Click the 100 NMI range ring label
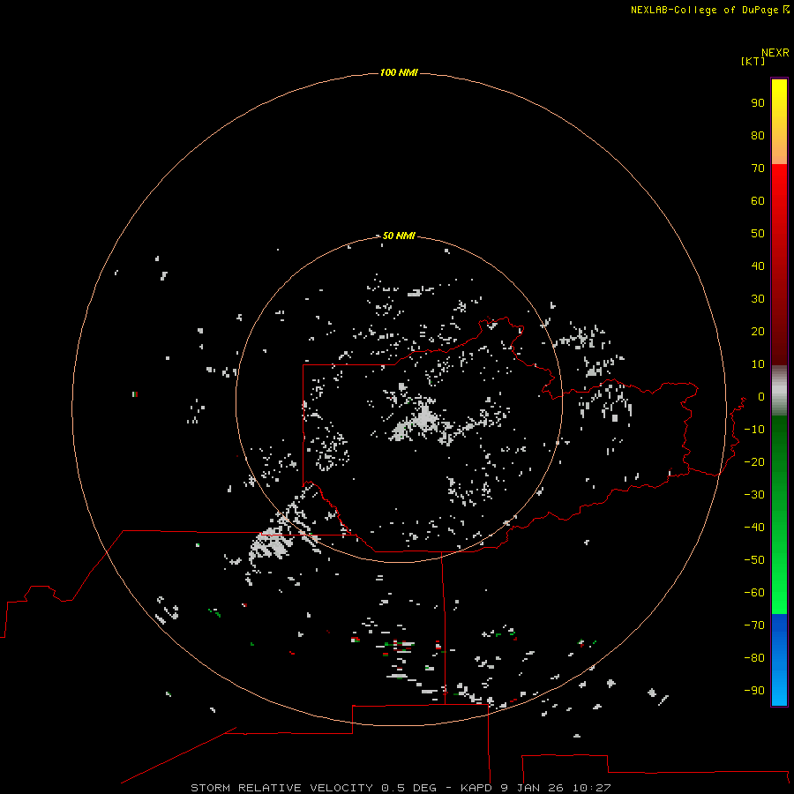This screenshot has width=794, height=794. coord(399,72)
